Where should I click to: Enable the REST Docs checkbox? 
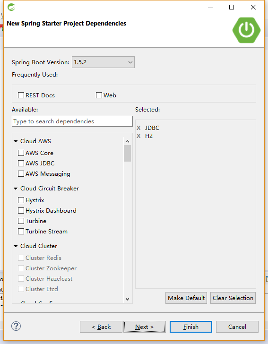coord(21,95)
